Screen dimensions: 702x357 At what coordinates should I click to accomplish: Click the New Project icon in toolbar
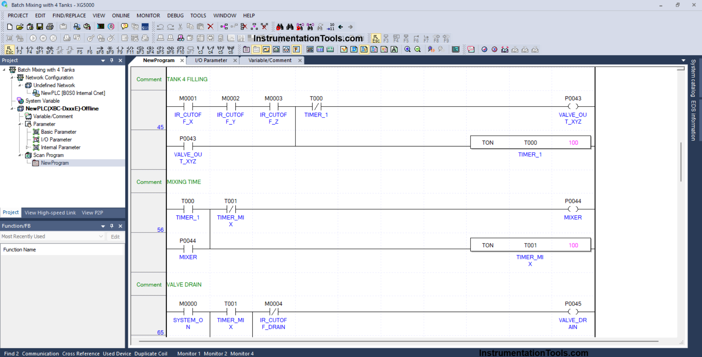[x=10, y=27]
